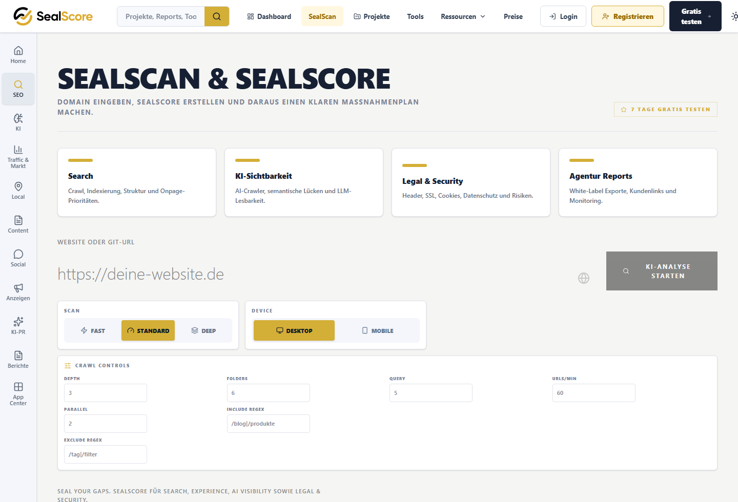Select the FAST scan mode
Image resolution: width=738 pixels, height=502 pixels.
tap(93, 331)
